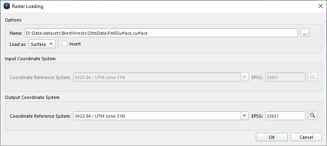Expand the greyed Input Coordinate Reference System arrow
This screenshot has height=146, width=327.
coord(245,77)
